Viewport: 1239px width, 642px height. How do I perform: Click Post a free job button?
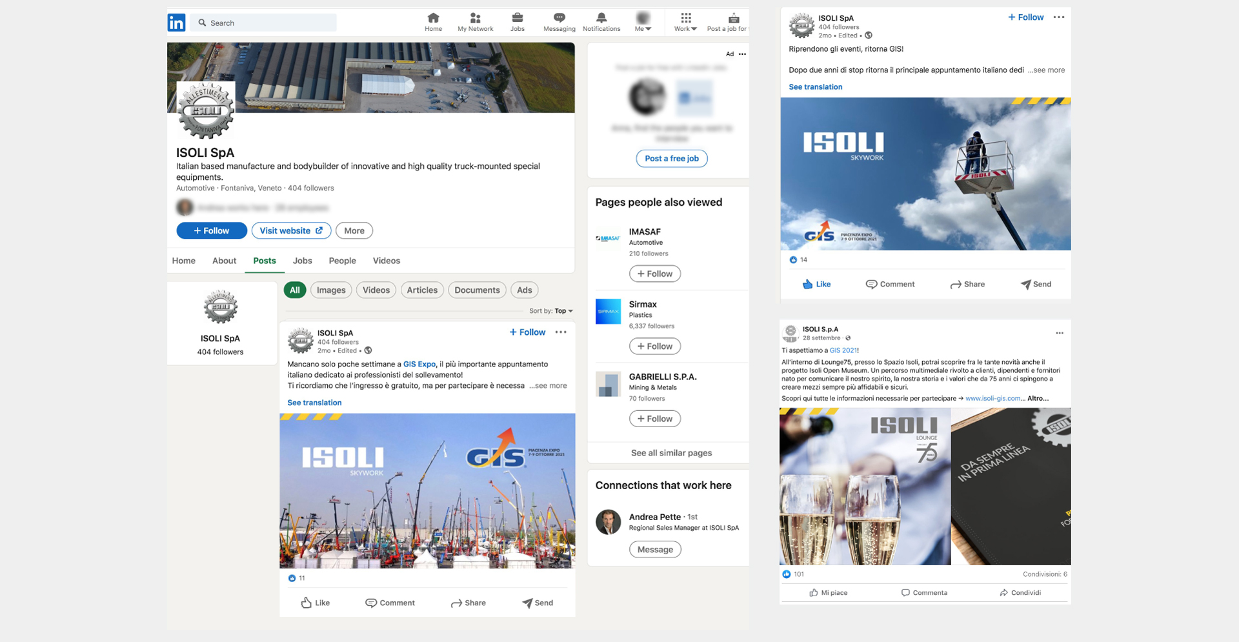(672, 159)
